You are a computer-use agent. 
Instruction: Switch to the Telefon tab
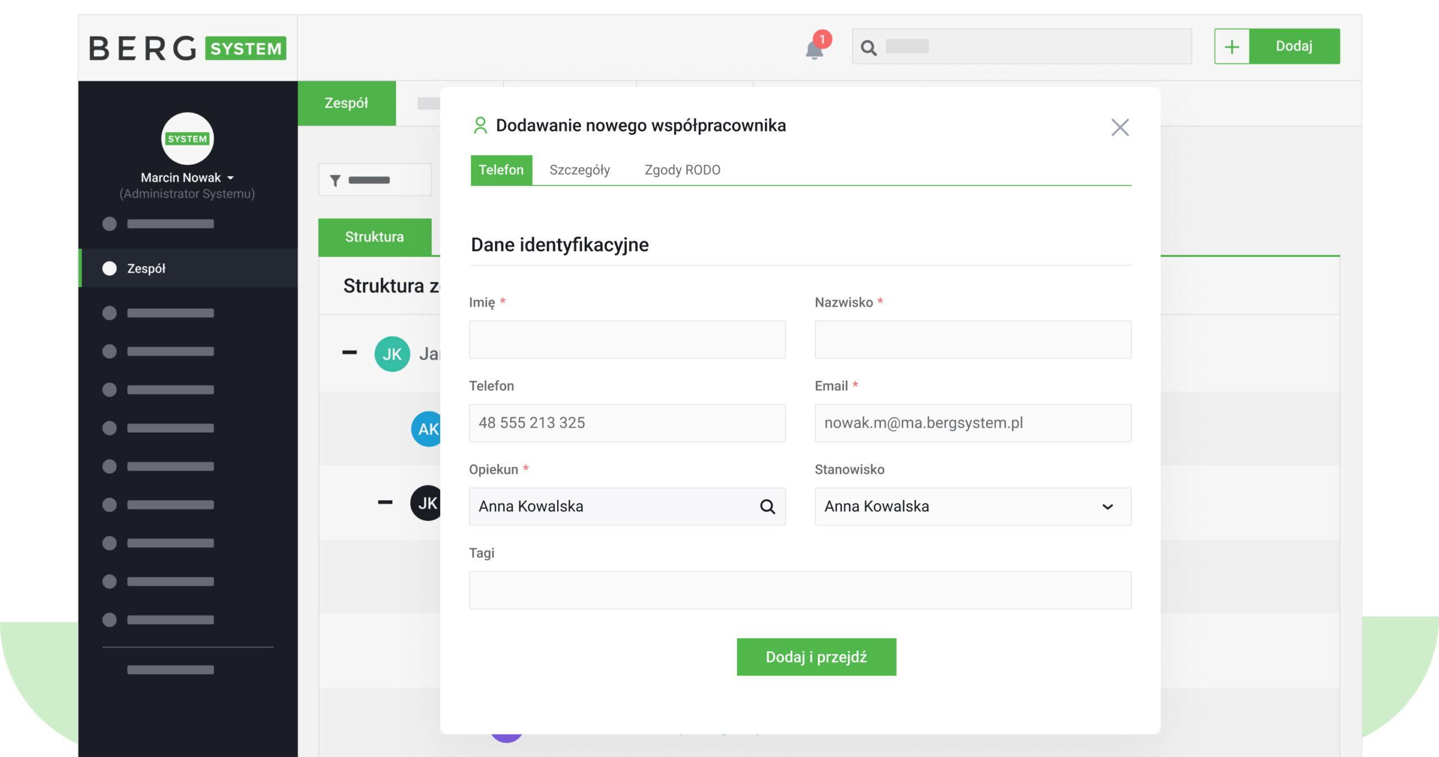click(501, 170)
